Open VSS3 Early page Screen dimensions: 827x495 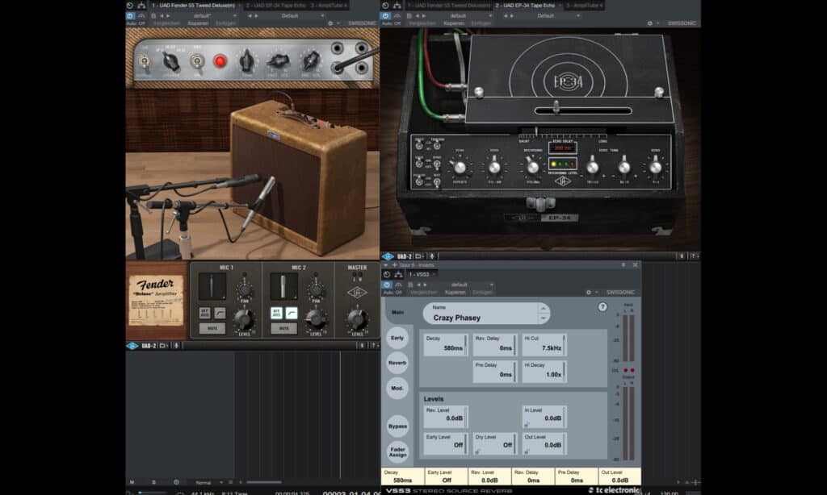tap(397, 338)
